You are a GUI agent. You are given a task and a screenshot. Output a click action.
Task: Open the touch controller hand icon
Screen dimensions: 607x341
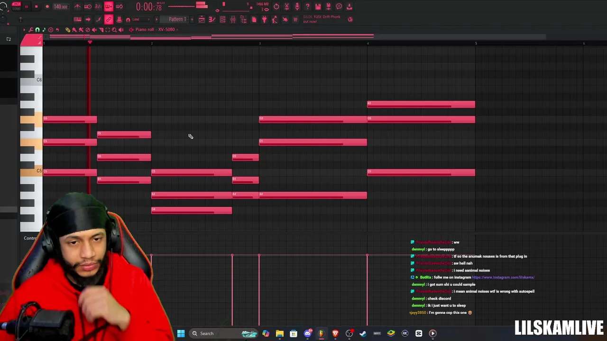click(285, 19)
